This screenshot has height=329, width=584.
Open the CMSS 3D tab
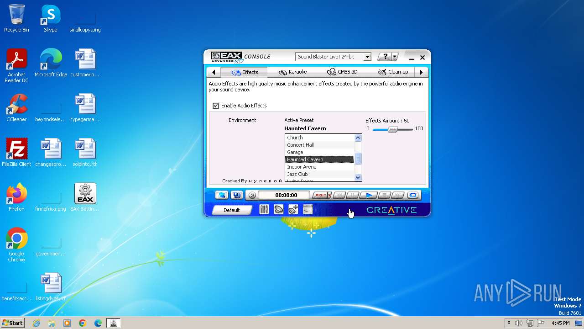[342, 72]
